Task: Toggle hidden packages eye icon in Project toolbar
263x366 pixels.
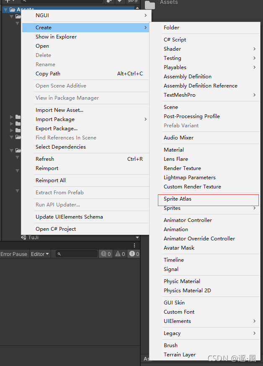Action: 133,1
